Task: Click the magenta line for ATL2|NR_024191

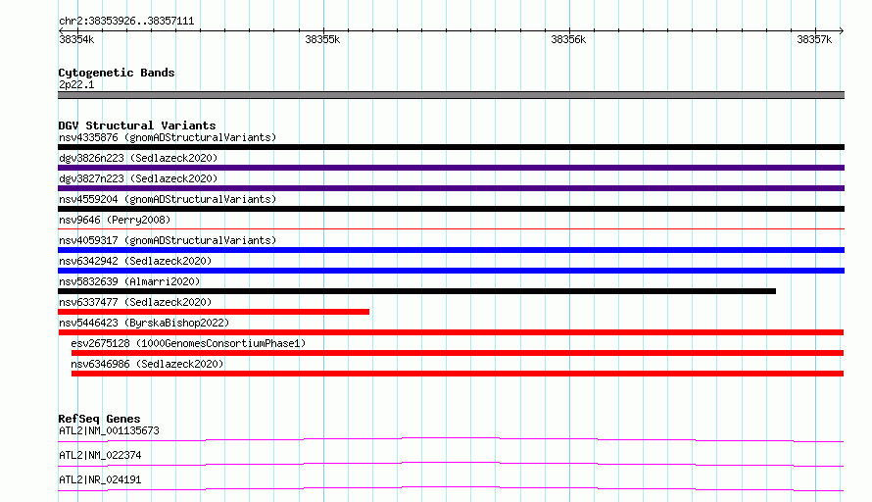Action: (x=451, y=488)
